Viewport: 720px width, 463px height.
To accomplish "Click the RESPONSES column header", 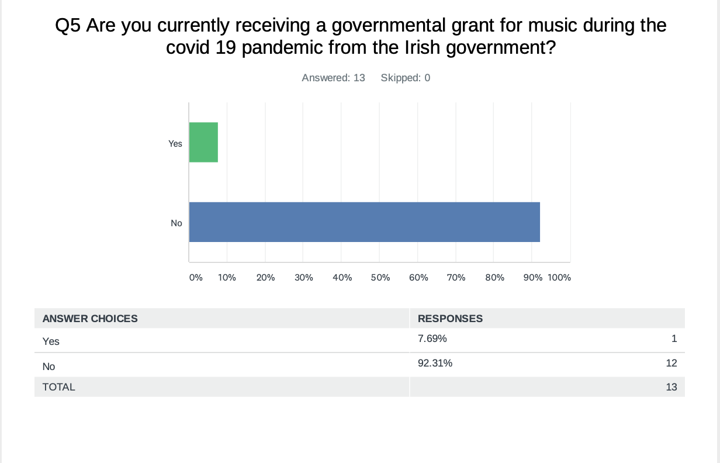I will 450,319.
